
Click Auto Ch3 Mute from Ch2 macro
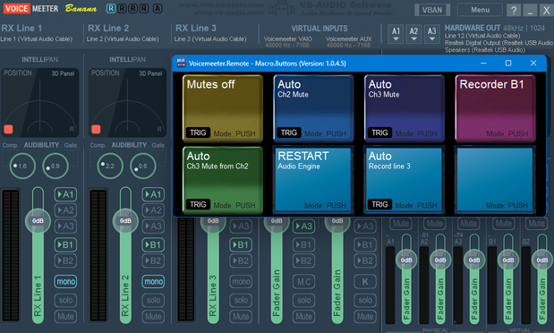(223, 180)
